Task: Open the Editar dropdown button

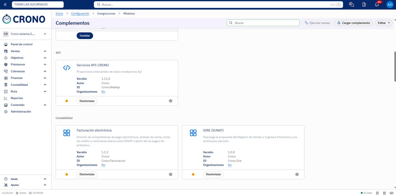Action: 384,23
